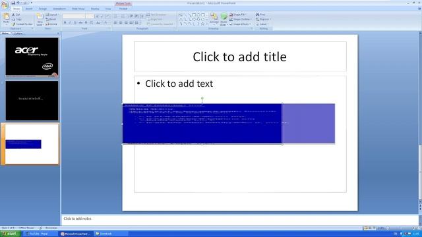Toggle Underline formatting
This screenshot has height=237, width=422.
click(x=75, y=23)
